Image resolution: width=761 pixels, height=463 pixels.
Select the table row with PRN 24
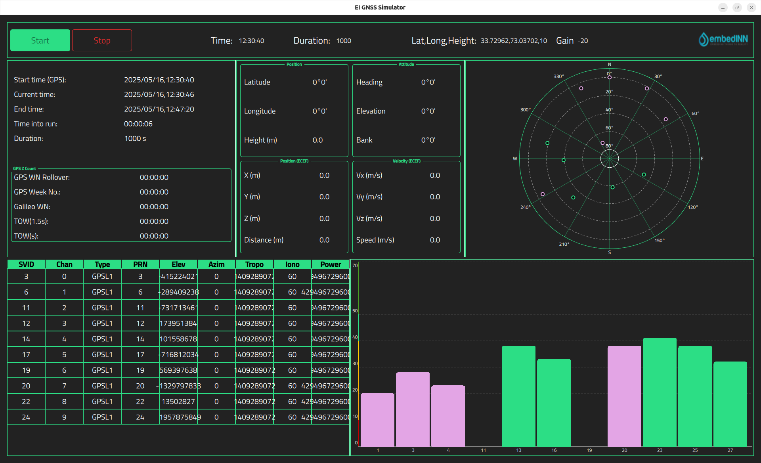click(x=140, y=417)
